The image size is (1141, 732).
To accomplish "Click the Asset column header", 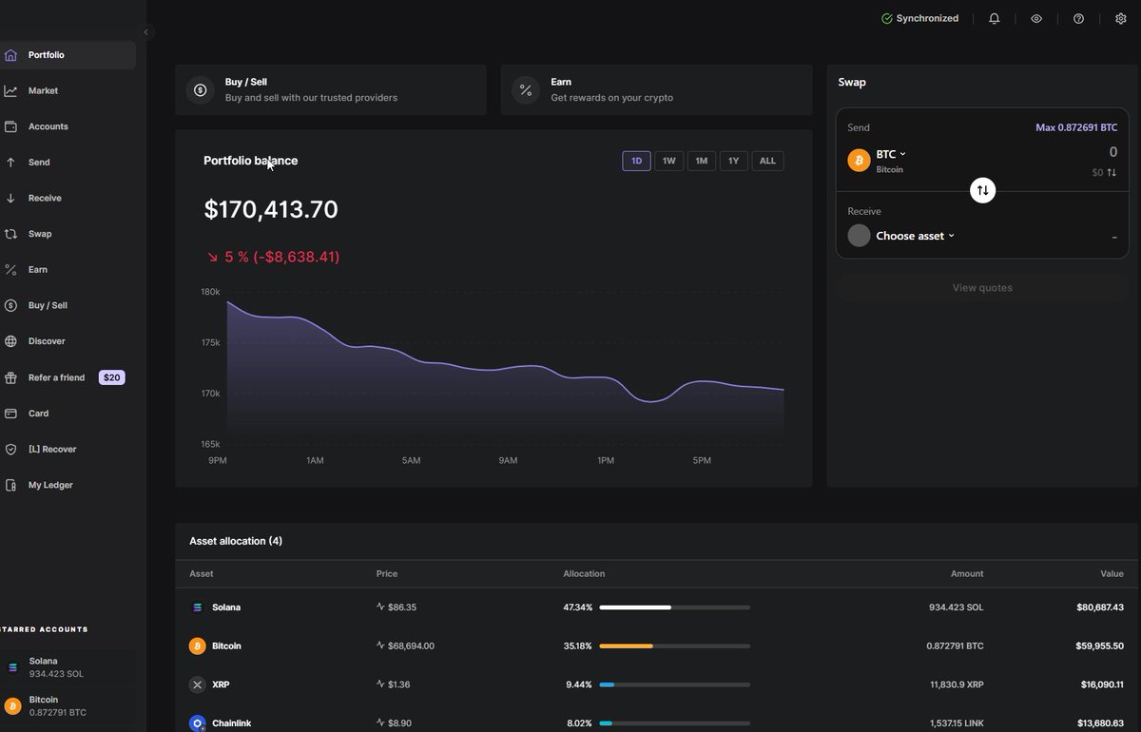I will pyautogui.click(x=202, y=574).
